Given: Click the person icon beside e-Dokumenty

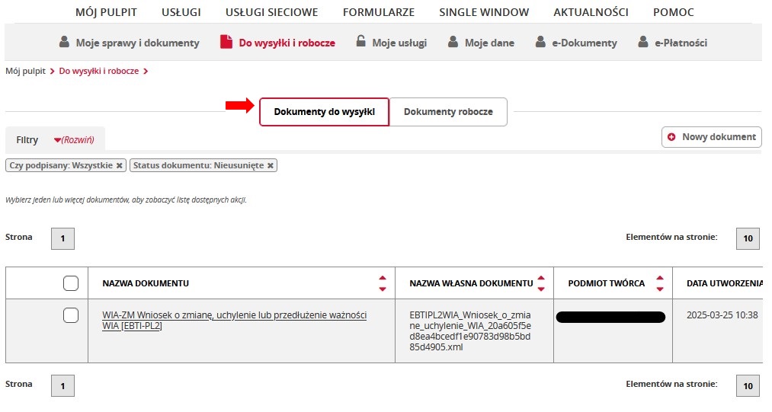Looking at the screenshot, I should [x=541, y=43].
